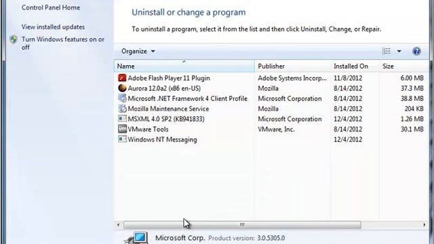
Task: Click the change view list icon
Action: coord(386,52)
